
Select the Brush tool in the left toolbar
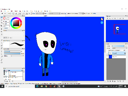(x=2, y=17)
